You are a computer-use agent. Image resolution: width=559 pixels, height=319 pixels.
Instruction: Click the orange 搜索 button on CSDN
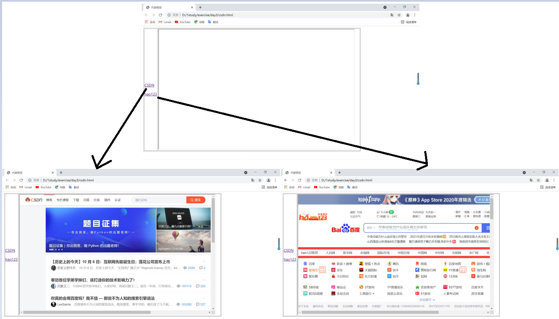coord(196,200)
